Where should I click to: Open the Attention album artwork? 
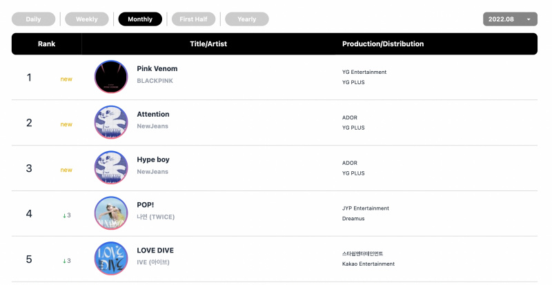111,122
